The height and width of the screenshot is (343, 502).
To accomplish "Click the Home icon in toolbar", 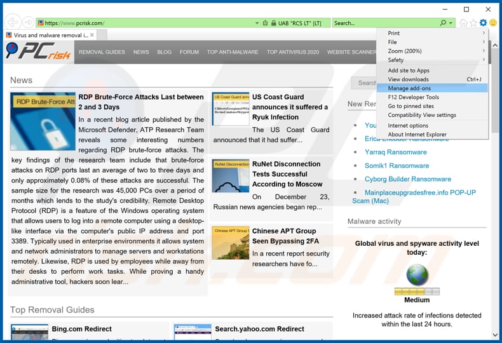I will point(463,23).
